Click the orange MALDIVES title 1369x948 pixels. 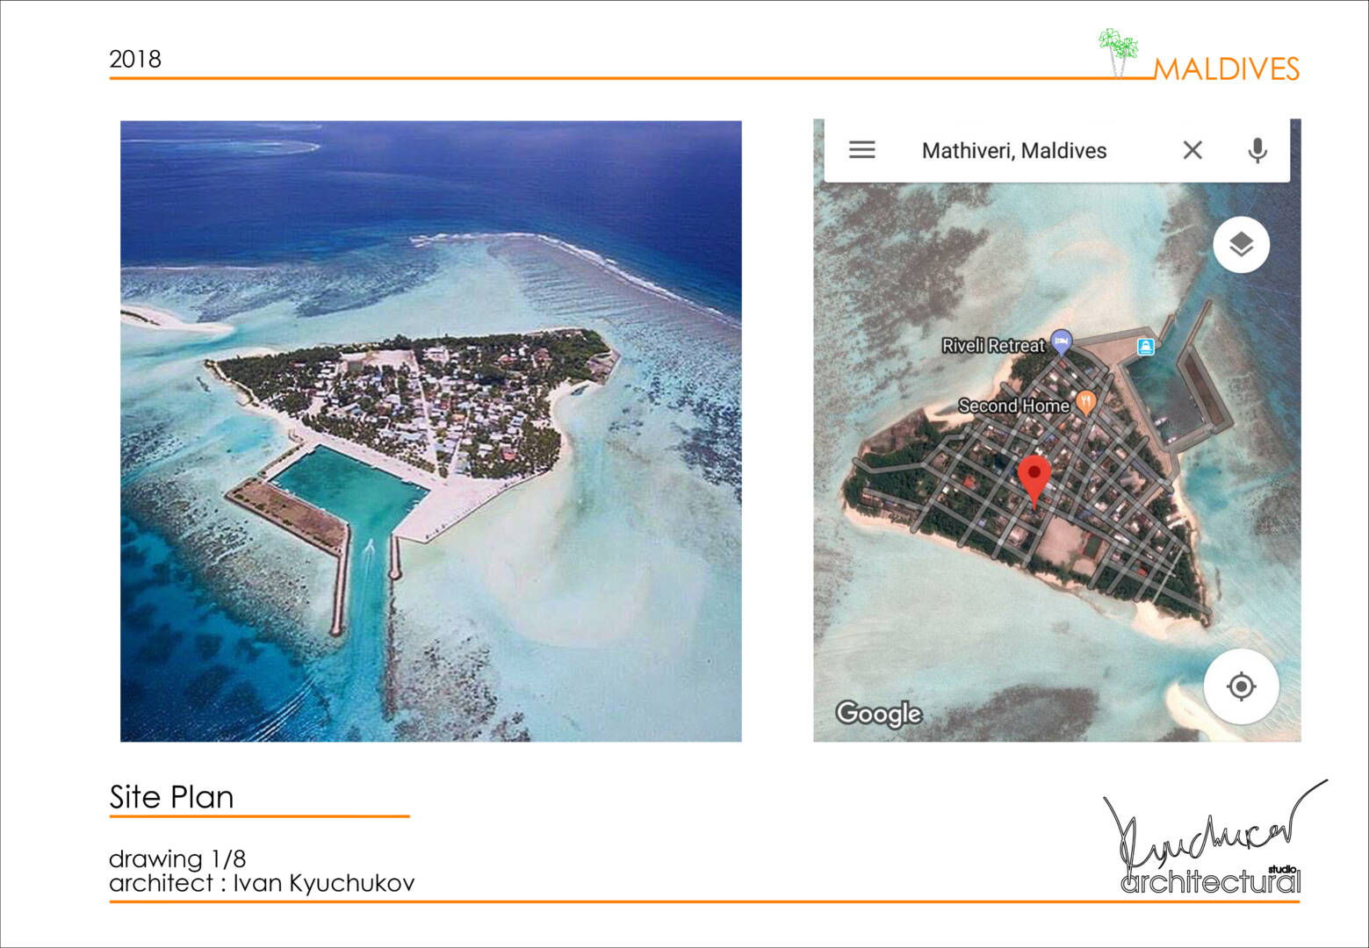point(1226,69)
